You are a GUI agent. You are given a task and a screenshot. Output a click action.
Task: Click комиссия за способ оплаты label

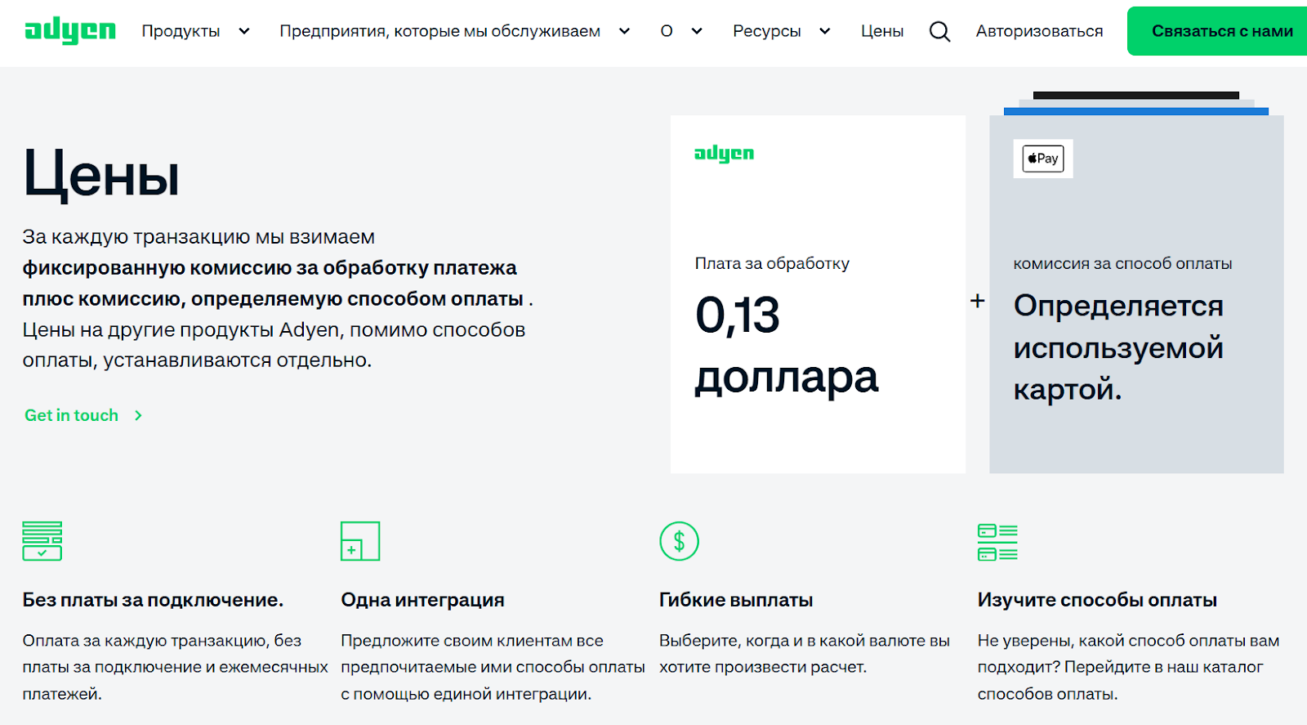pos(1122,263)
